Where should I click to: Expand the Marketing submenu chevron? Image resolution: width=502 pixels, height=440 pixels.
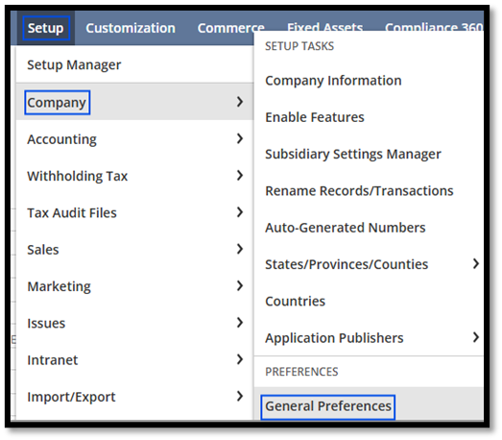tap(239, 286)
